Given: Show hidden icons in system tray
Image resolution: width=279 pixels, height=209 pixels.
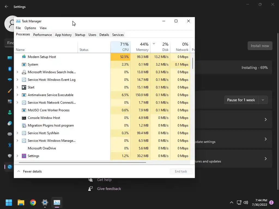Looking at the screenshot, I should 232,202.
